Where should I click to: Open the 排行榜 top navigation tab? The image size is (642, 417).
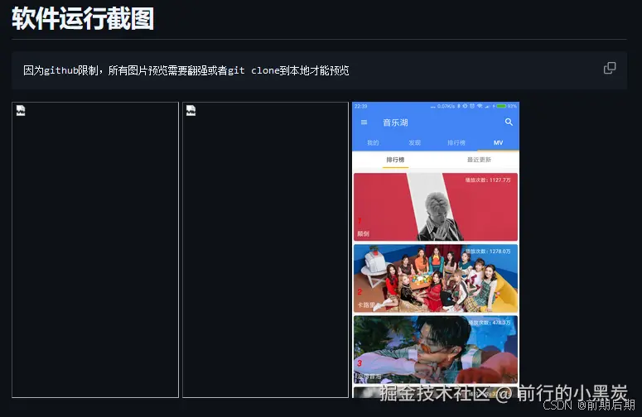click(456, 142)
